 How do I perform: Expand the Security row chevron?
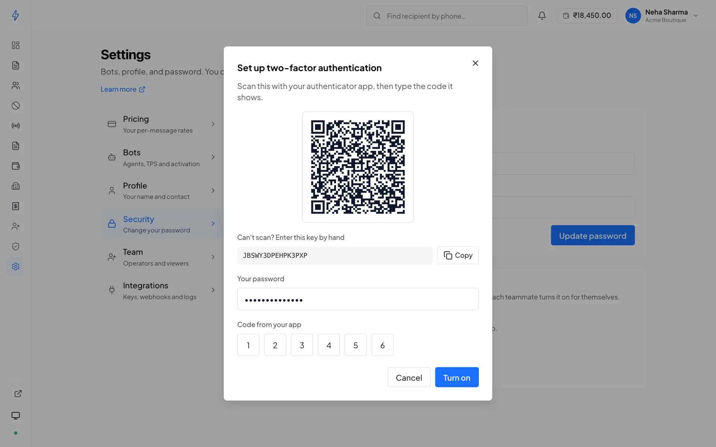(213, 223)
